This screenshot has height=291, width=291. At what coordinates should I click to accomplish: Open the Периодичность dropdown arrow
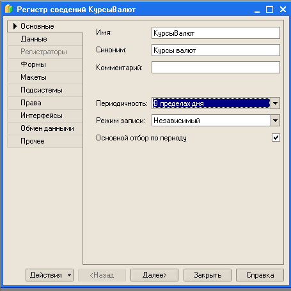tap(276, 103)
